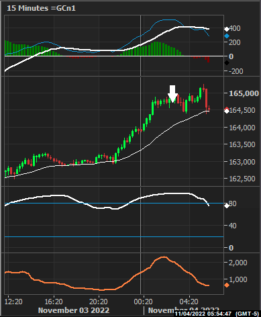The width and height of the screenshot is (261, 317).
Task: Select the 40 label on oscillator axis
Action: [x=233, y=226]
